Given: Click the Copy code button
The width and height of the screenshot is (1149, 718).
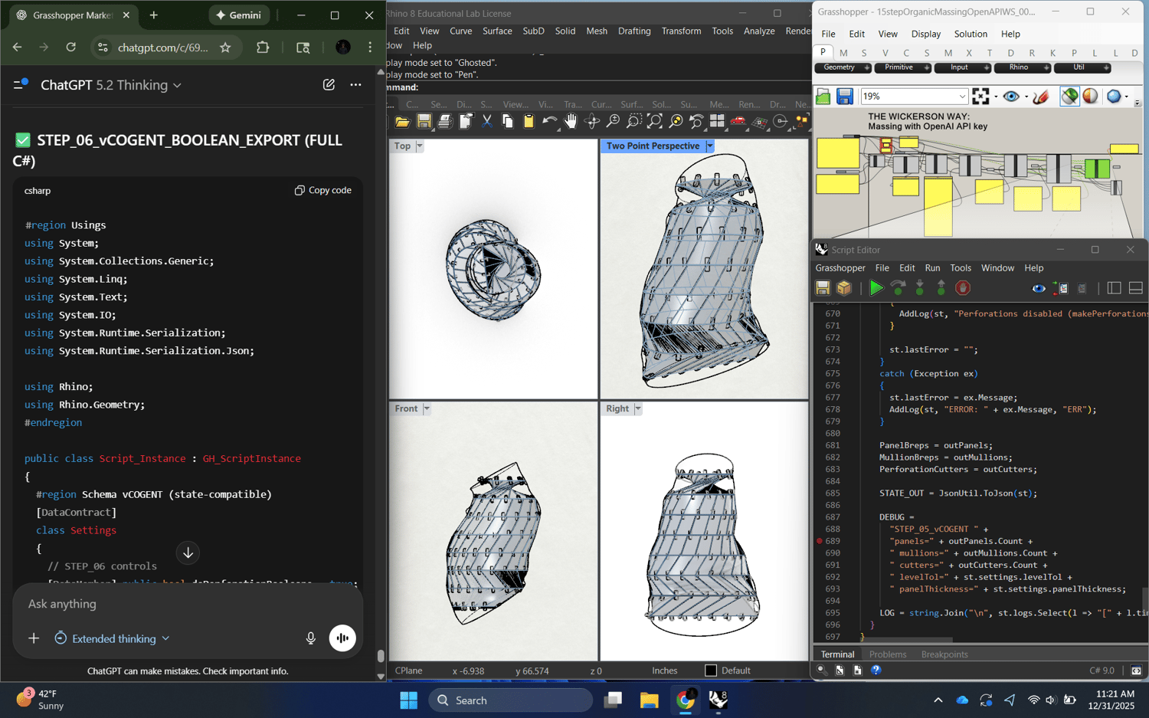Looking at the screenshot, I should click(x=323, y=190).
